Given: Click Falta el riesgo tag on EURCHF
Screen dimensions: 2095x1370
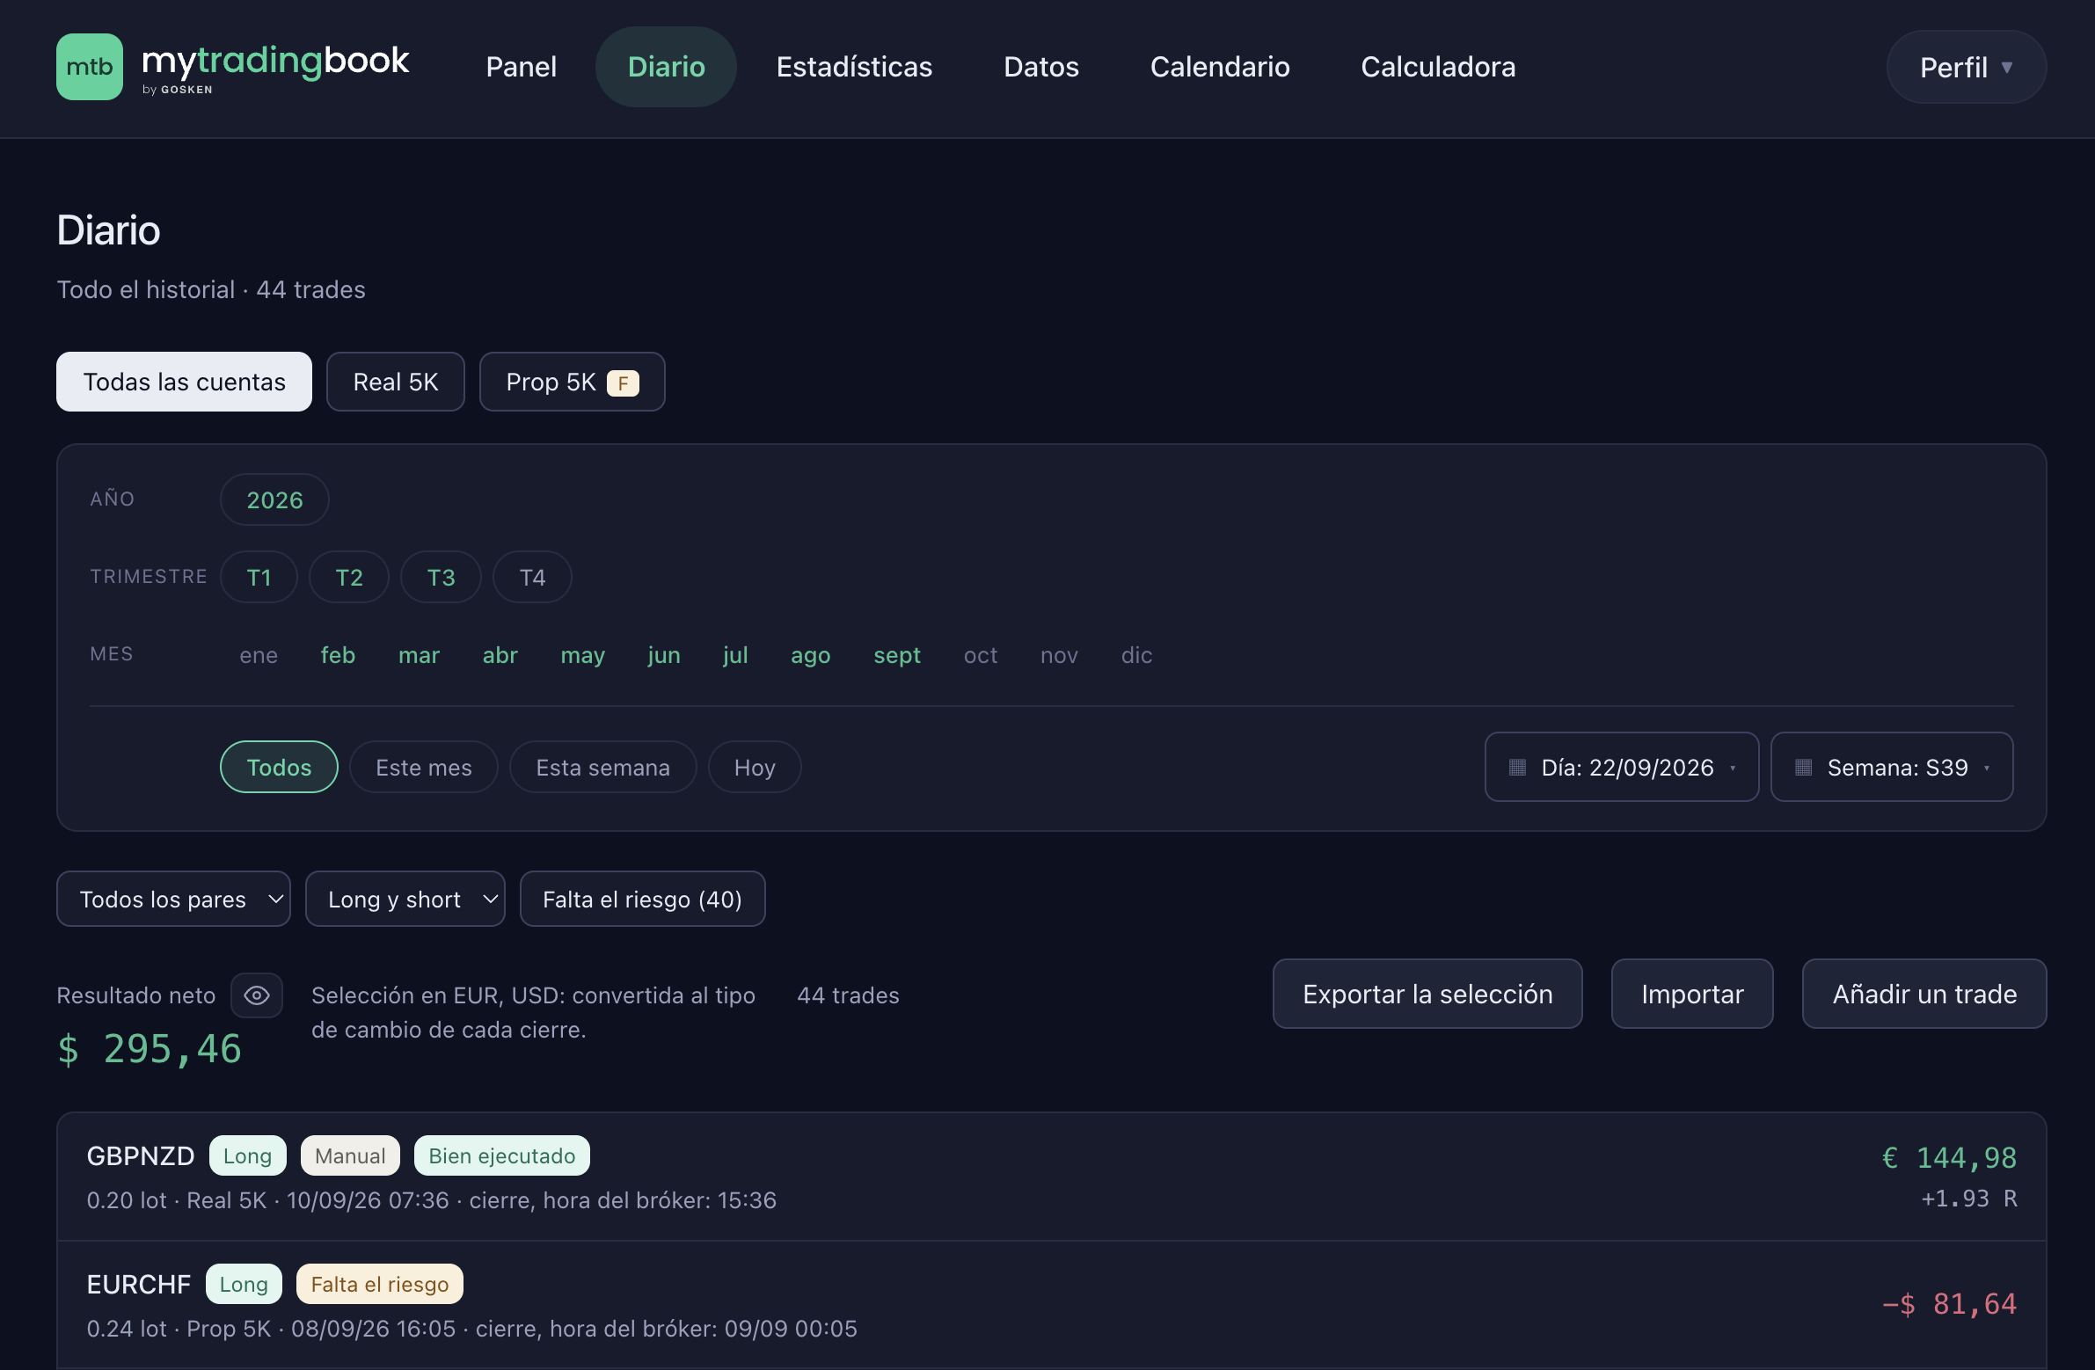Looking at the screenshot, I should (379, 1285).
